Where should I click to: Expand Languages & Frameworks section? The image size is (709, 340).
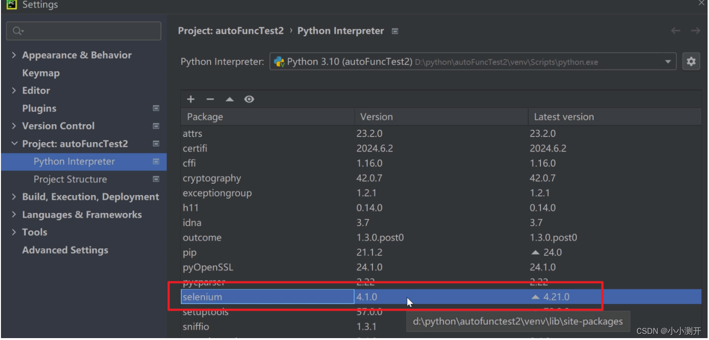coord(14,215)
